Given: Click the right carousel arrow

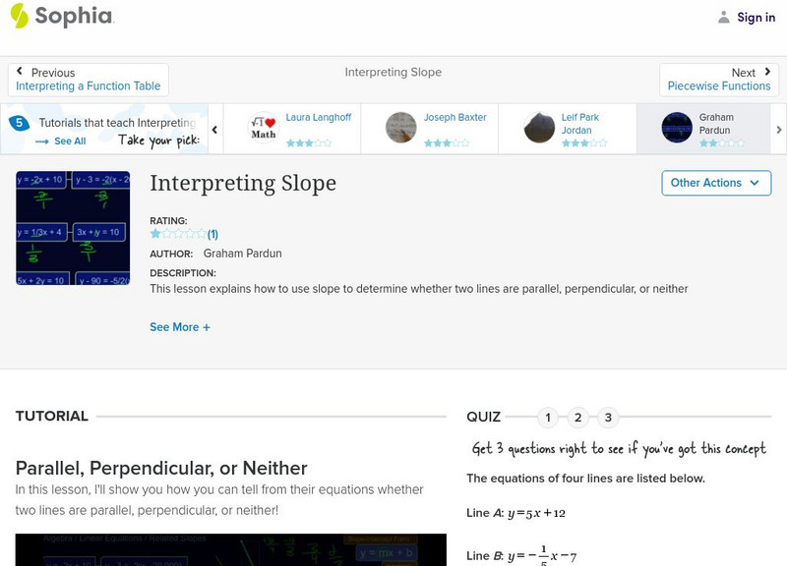Looking at the screenshot, I should tap(779, 129).
